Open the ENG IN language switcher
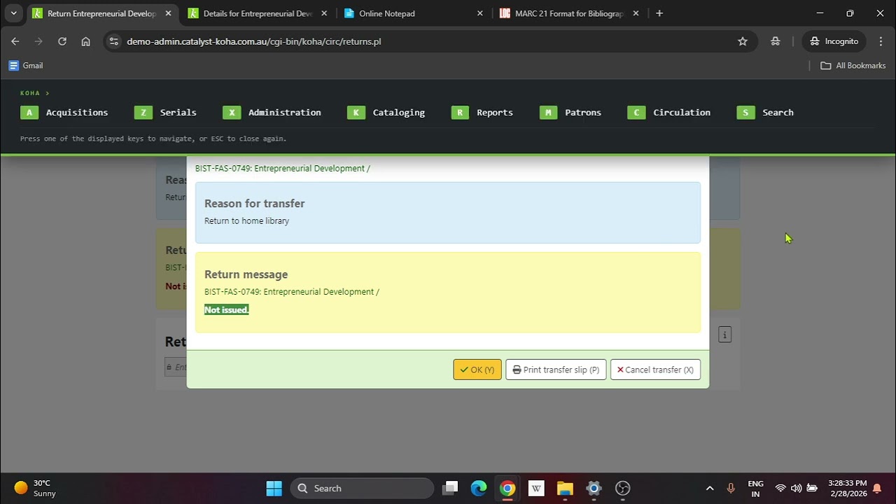The image size is (896, 504). click(x=755, y=488)
